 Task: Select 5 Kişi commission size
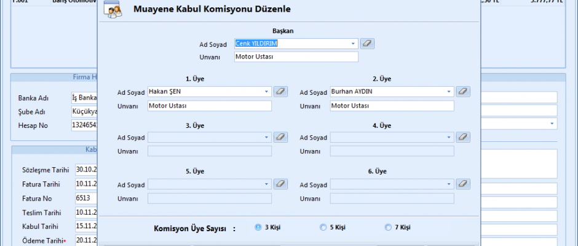coord(323,227)
